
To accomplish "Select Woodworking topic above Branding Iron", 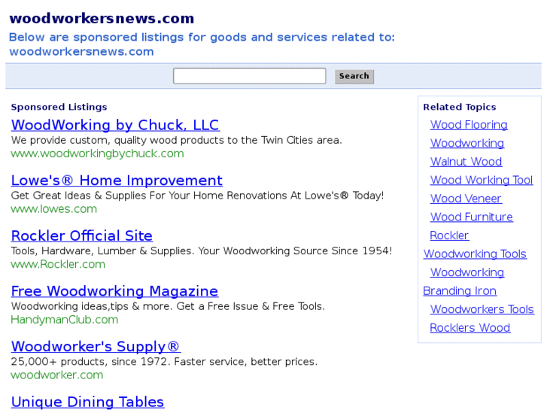I will tap(466, 272).
